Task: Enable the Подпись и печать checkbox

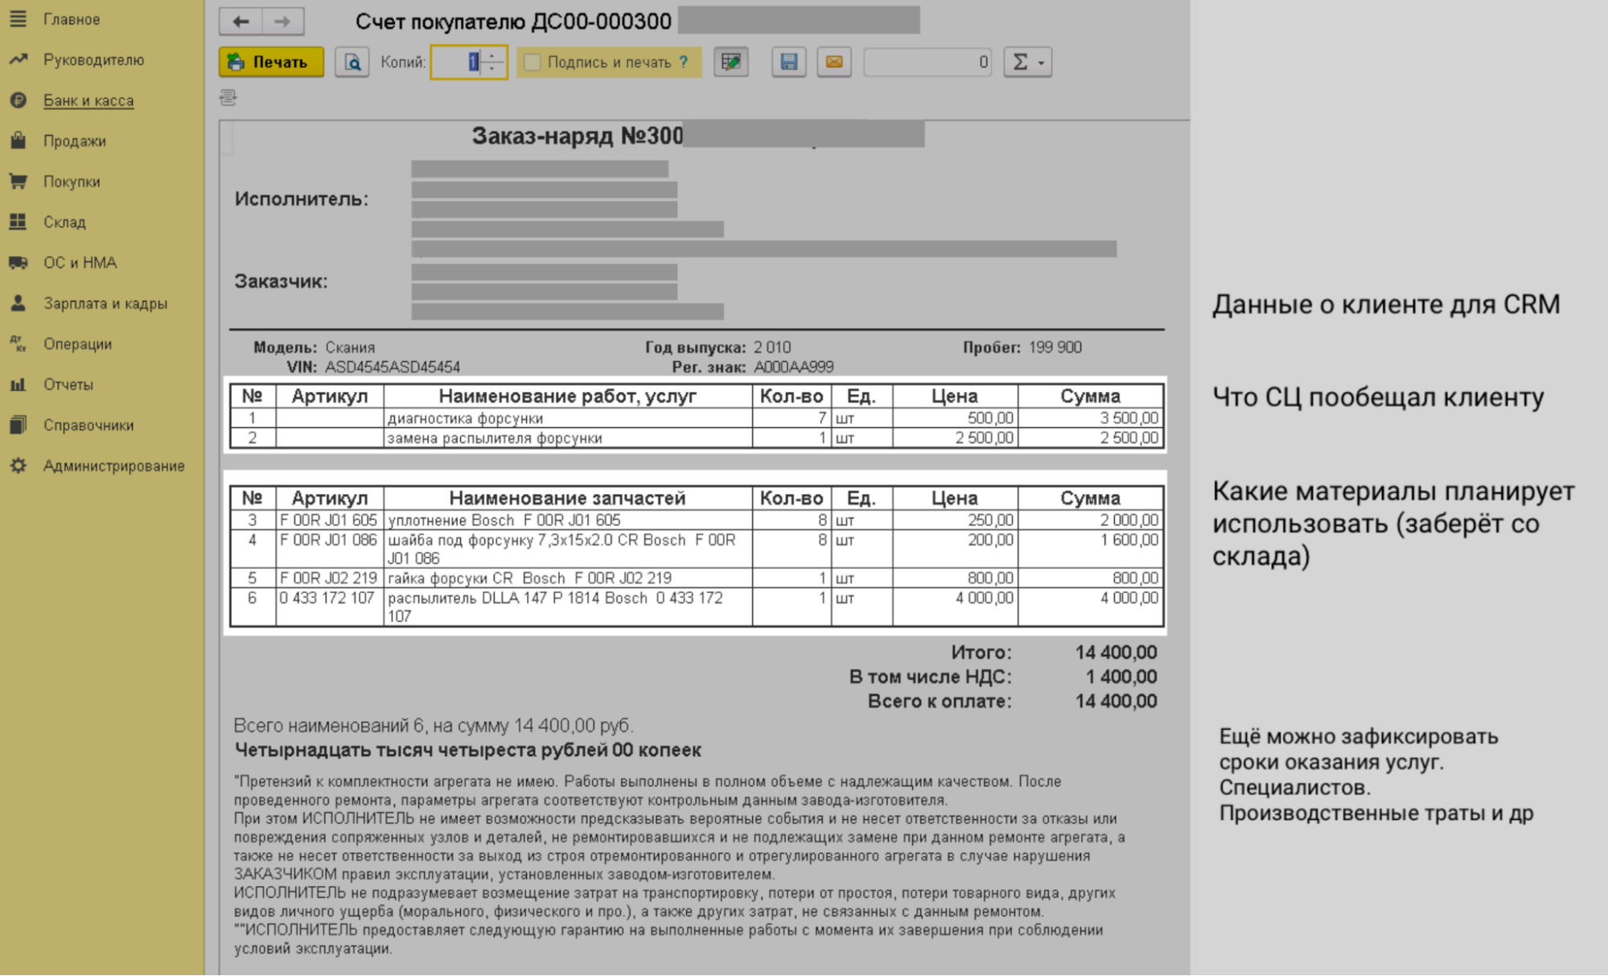Action: tap(533, 62)
